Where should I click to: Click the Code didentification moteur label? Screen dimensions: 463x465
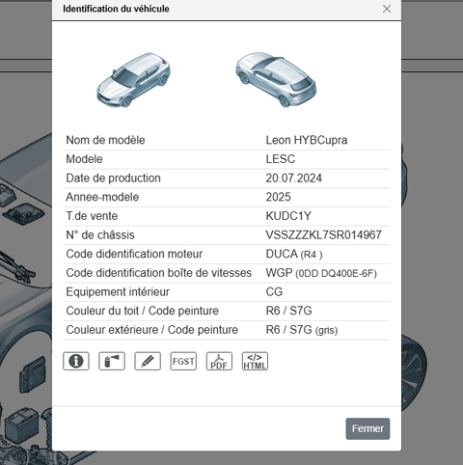click(134, 254)
